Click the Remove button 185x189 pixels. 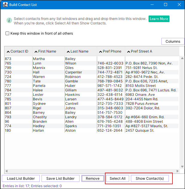pyautogui.click(x=92, y=179)
